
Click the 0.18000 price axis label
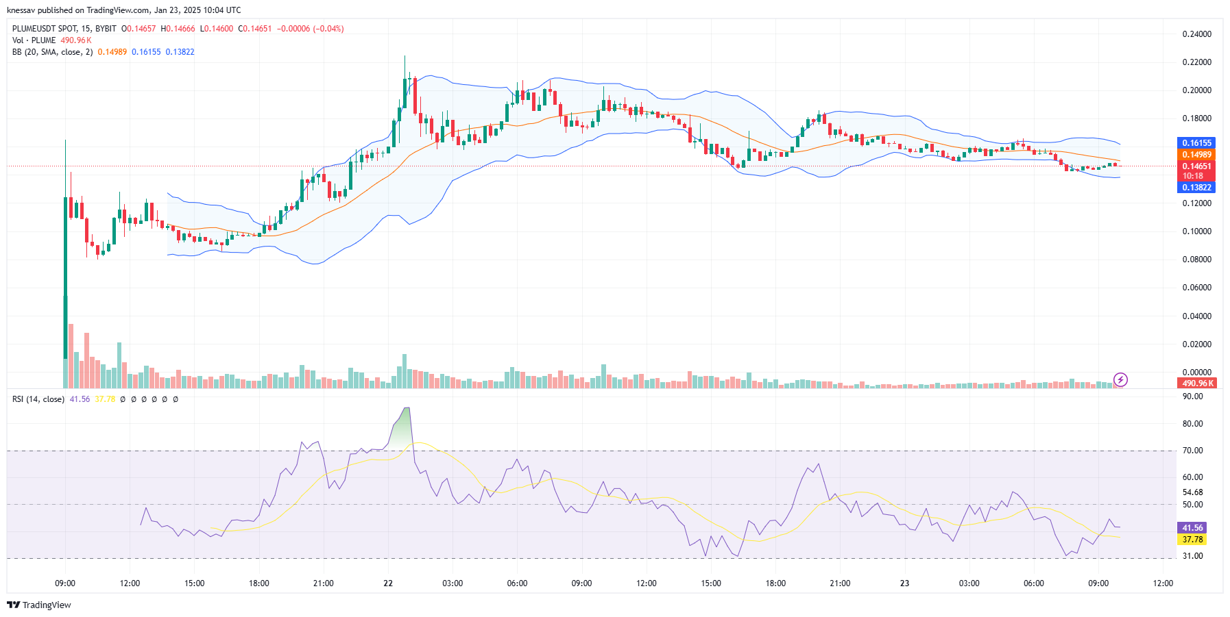pyautogui.click(x=1197, y=118)
